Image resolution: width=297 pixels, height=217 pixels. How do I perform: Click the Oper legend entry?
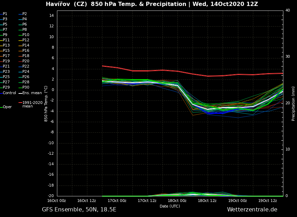point(7,107)
